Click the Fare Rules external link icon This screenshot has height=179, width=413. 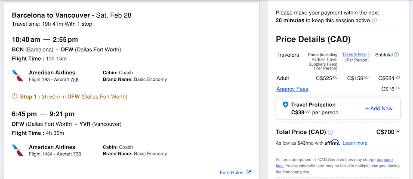point(249,173)
